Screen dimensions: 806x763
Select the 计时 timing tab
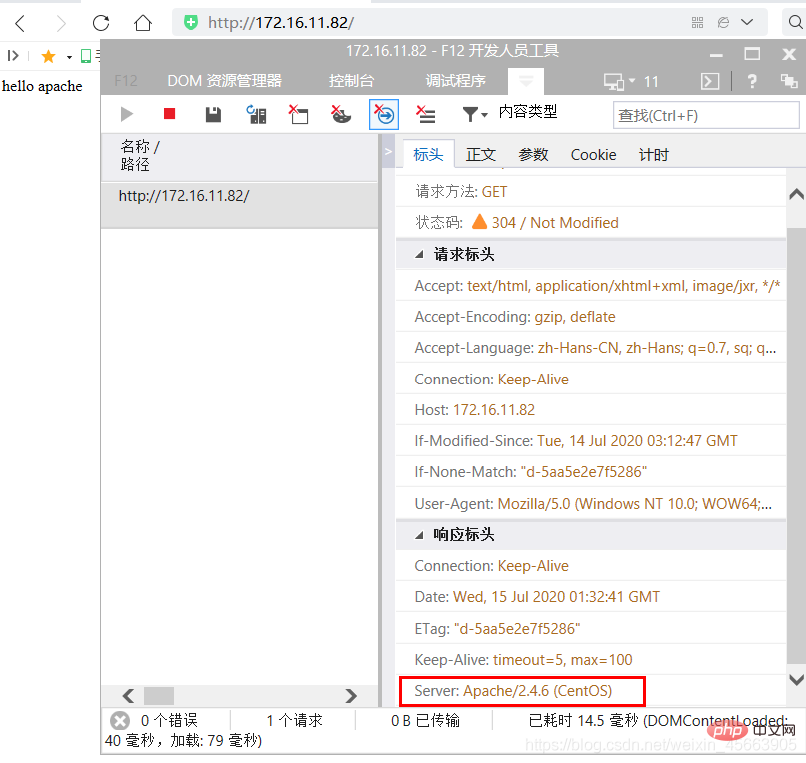point(654,154)
